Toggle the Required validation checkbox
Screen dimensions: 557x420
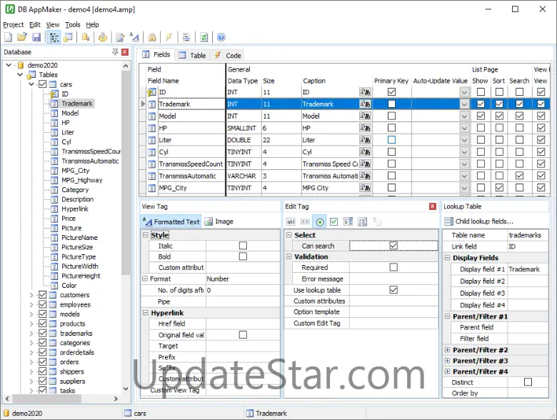point(393,267)
